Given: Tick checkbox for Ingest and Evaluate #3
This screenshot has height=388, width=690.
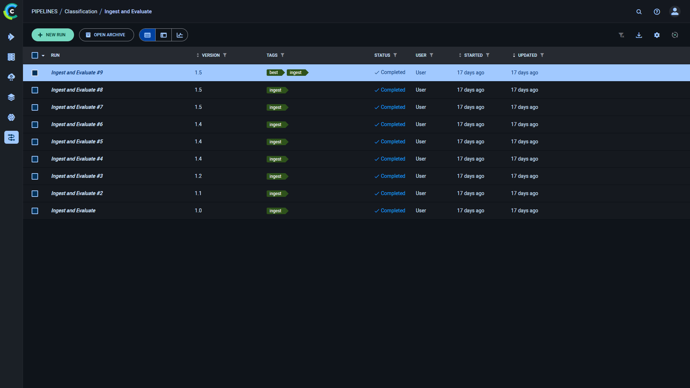Looking at the screenshot, I should point(35,176).
